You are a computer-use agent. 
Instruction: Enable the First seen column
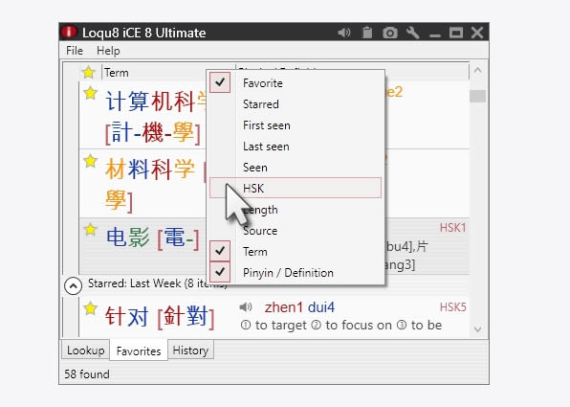[296, 125]
